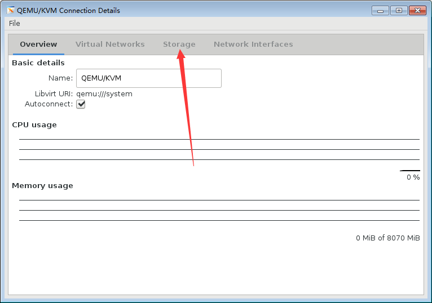Open the Network Interfaces tab
This screenshot has width=432, height=303.
coord(253,44)
